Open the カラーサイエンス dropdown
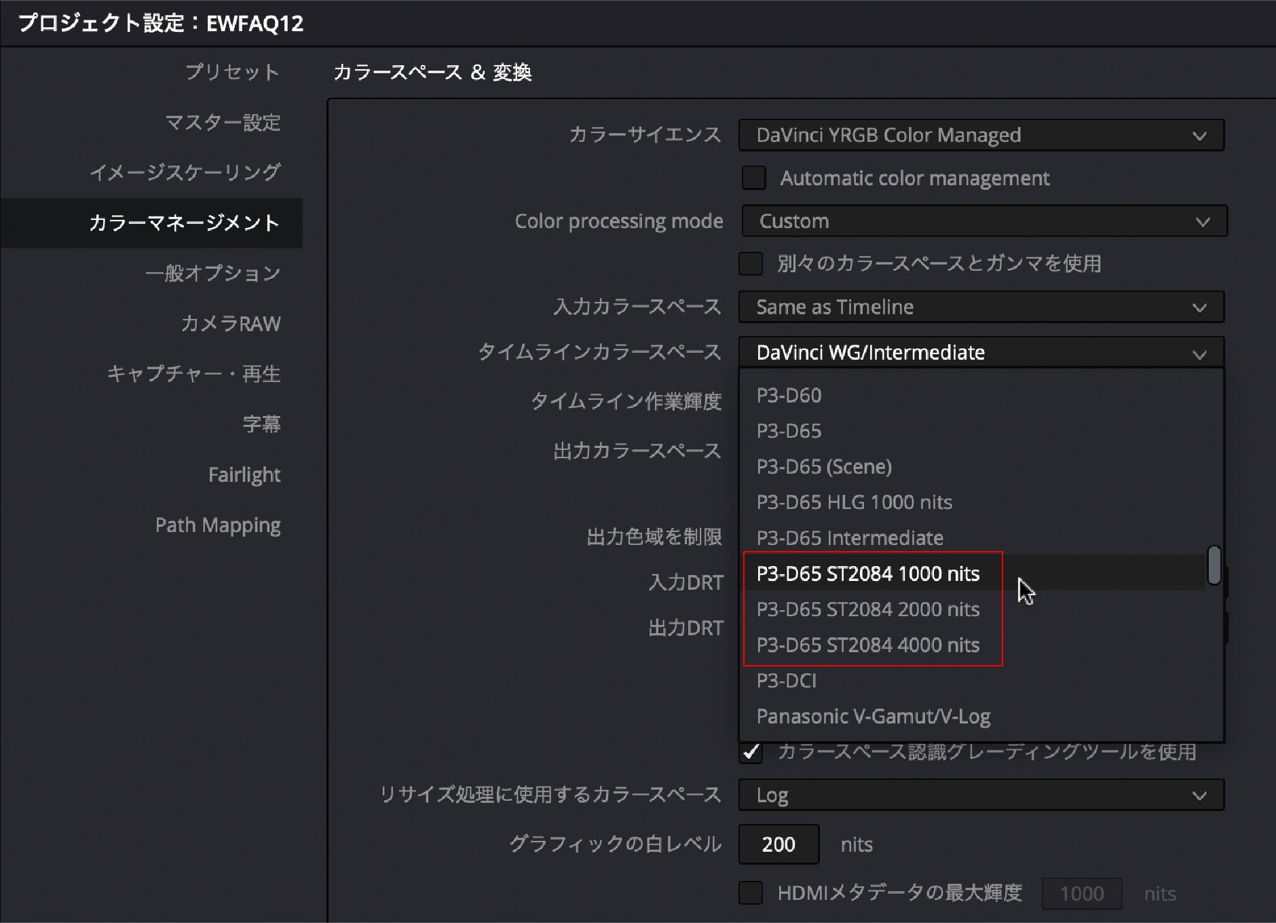The width and height of the screenshot is (1276, 923). (981, 135)
